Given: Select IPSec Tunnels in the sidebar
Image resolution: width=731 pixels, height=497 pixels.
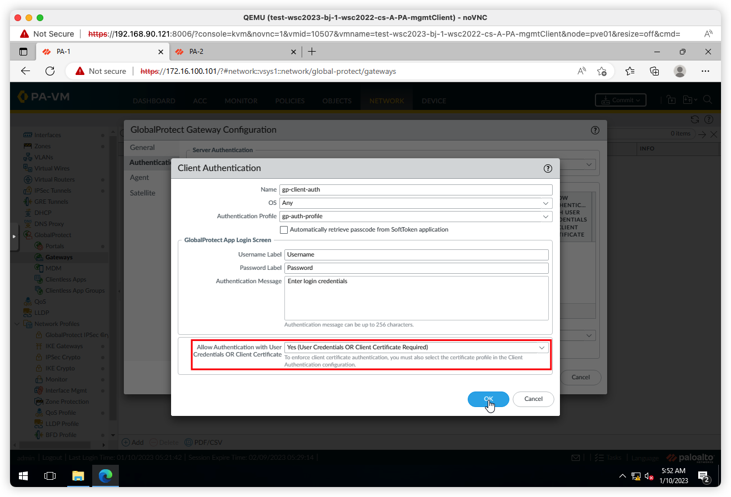Looking at the screenshot, I should (x=52, y=190).
